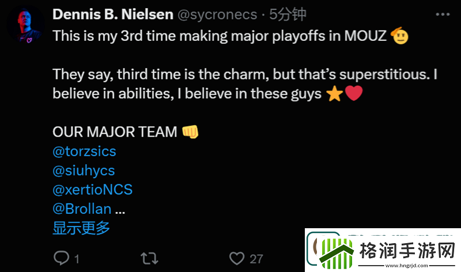The image size is (461, 272).
Task: Click the yellow star emoji
Action: [334, 93]
